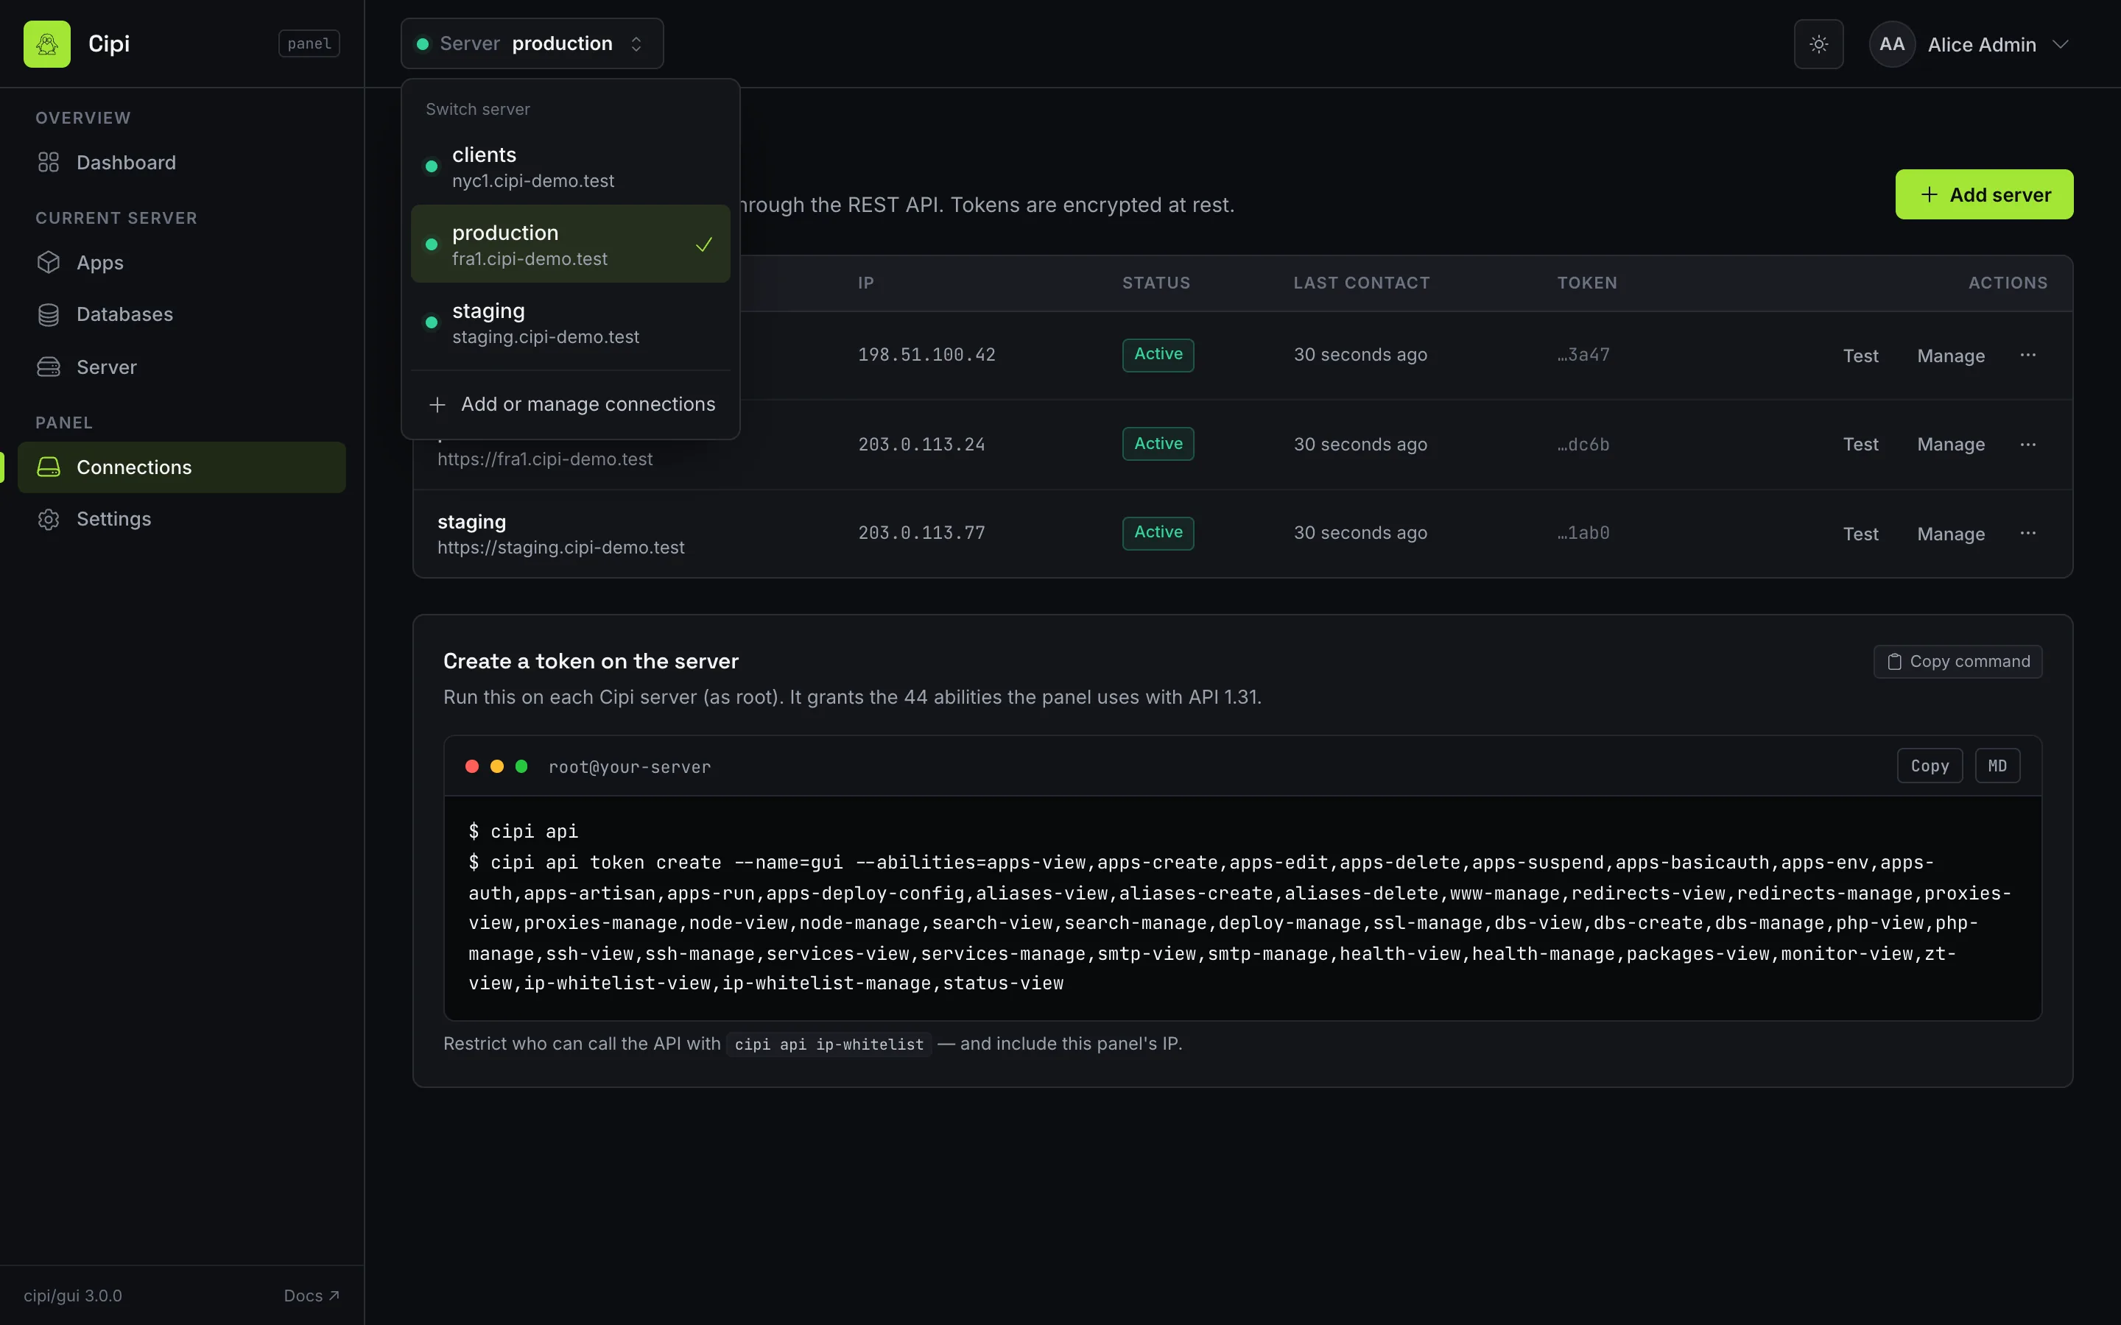Toggle the light/dark theme sun button

pos(1818,44)
